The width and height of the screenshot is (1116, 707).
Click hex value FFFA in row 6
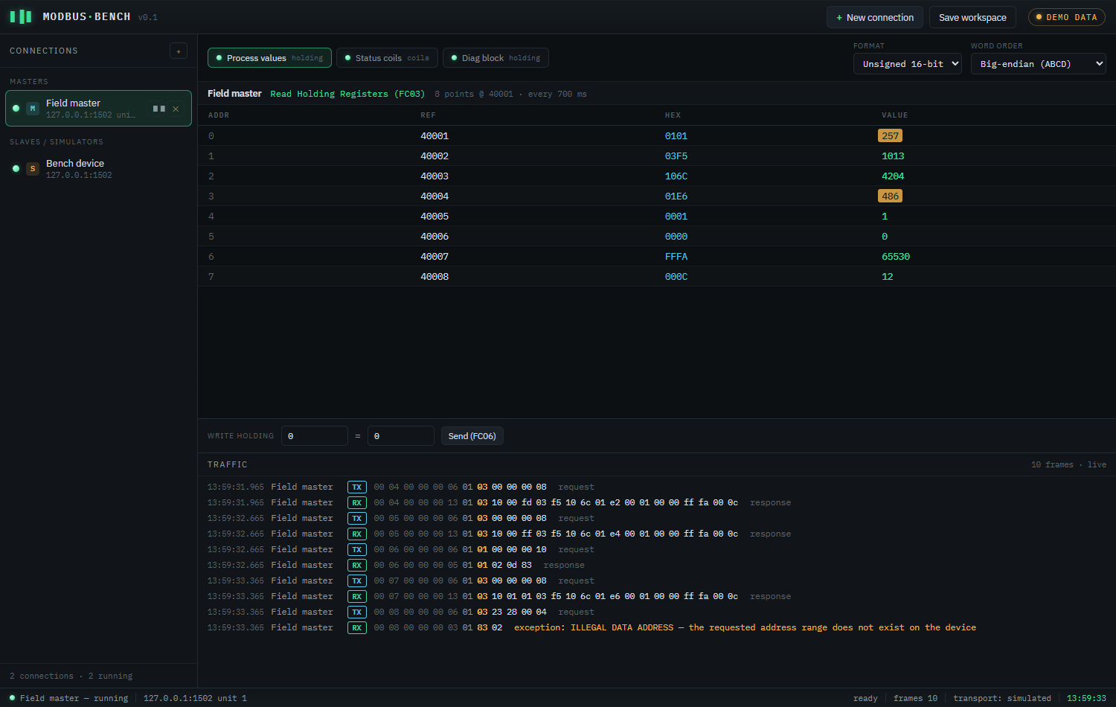click(676, 257)
